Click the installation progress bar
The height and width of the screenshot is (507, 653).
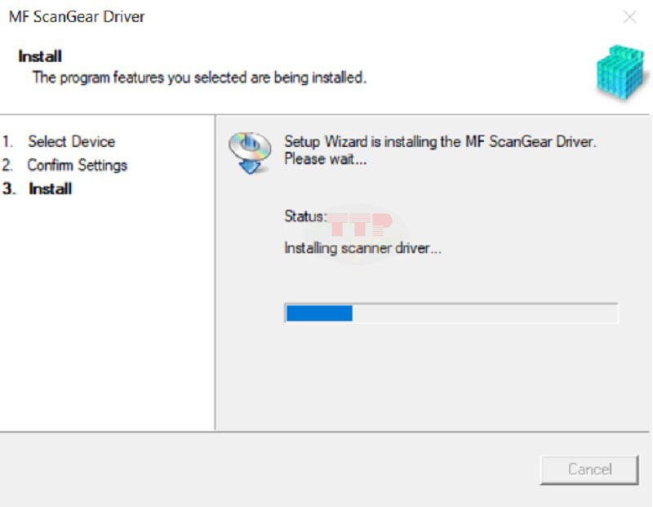coord(451,314)
